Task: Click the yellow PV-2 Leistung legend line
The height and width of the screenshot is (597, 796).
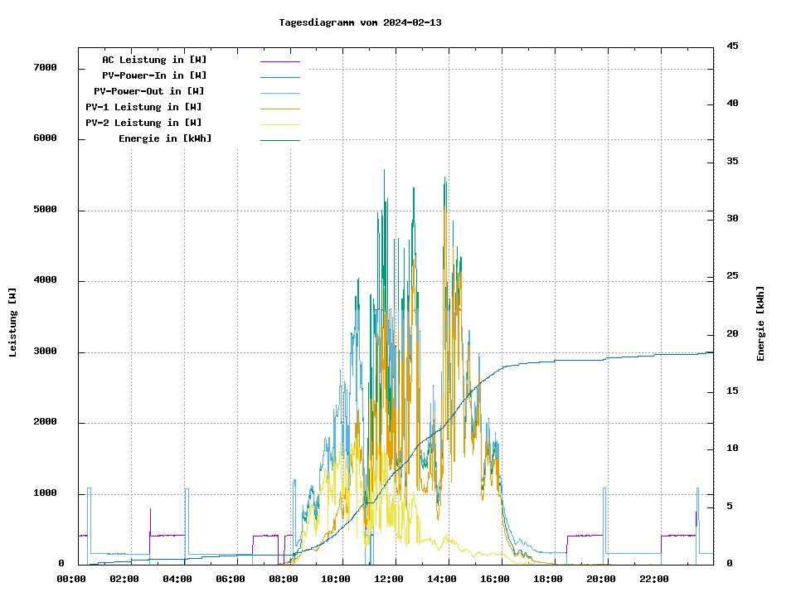Action: (x=279, y=124)
